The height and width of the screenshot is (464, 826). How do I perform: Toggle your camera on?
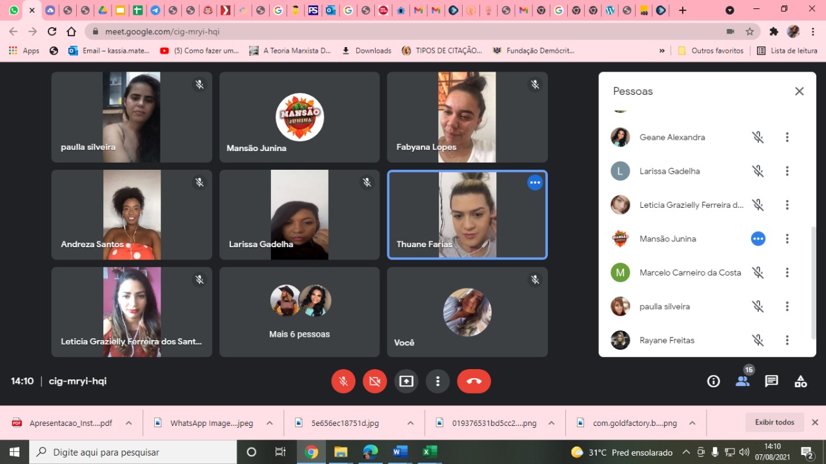(x=374, y=381)
